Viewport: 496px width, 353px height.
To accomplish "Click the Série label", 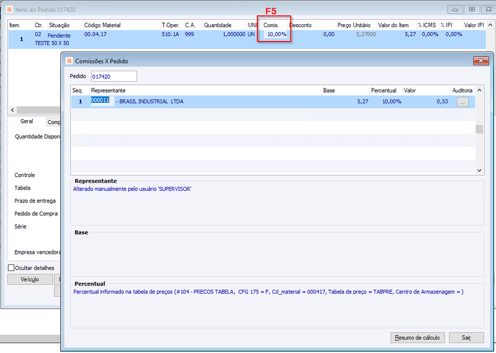I will [x=20, y=226].
